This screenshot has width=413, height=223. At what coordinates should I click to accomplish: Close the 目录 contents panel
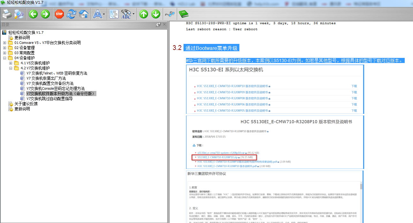(164, 24)
